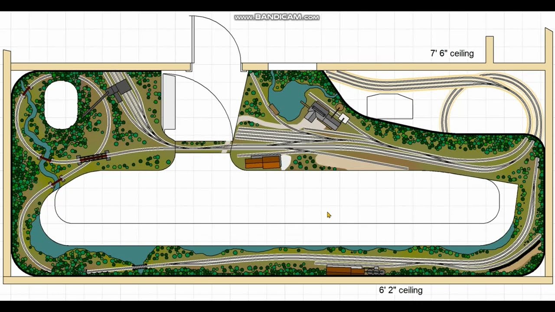Viewport: 555px width, 312px height.
Task: Click the black retaining wall at lower right curve
Action: (517, 257)
